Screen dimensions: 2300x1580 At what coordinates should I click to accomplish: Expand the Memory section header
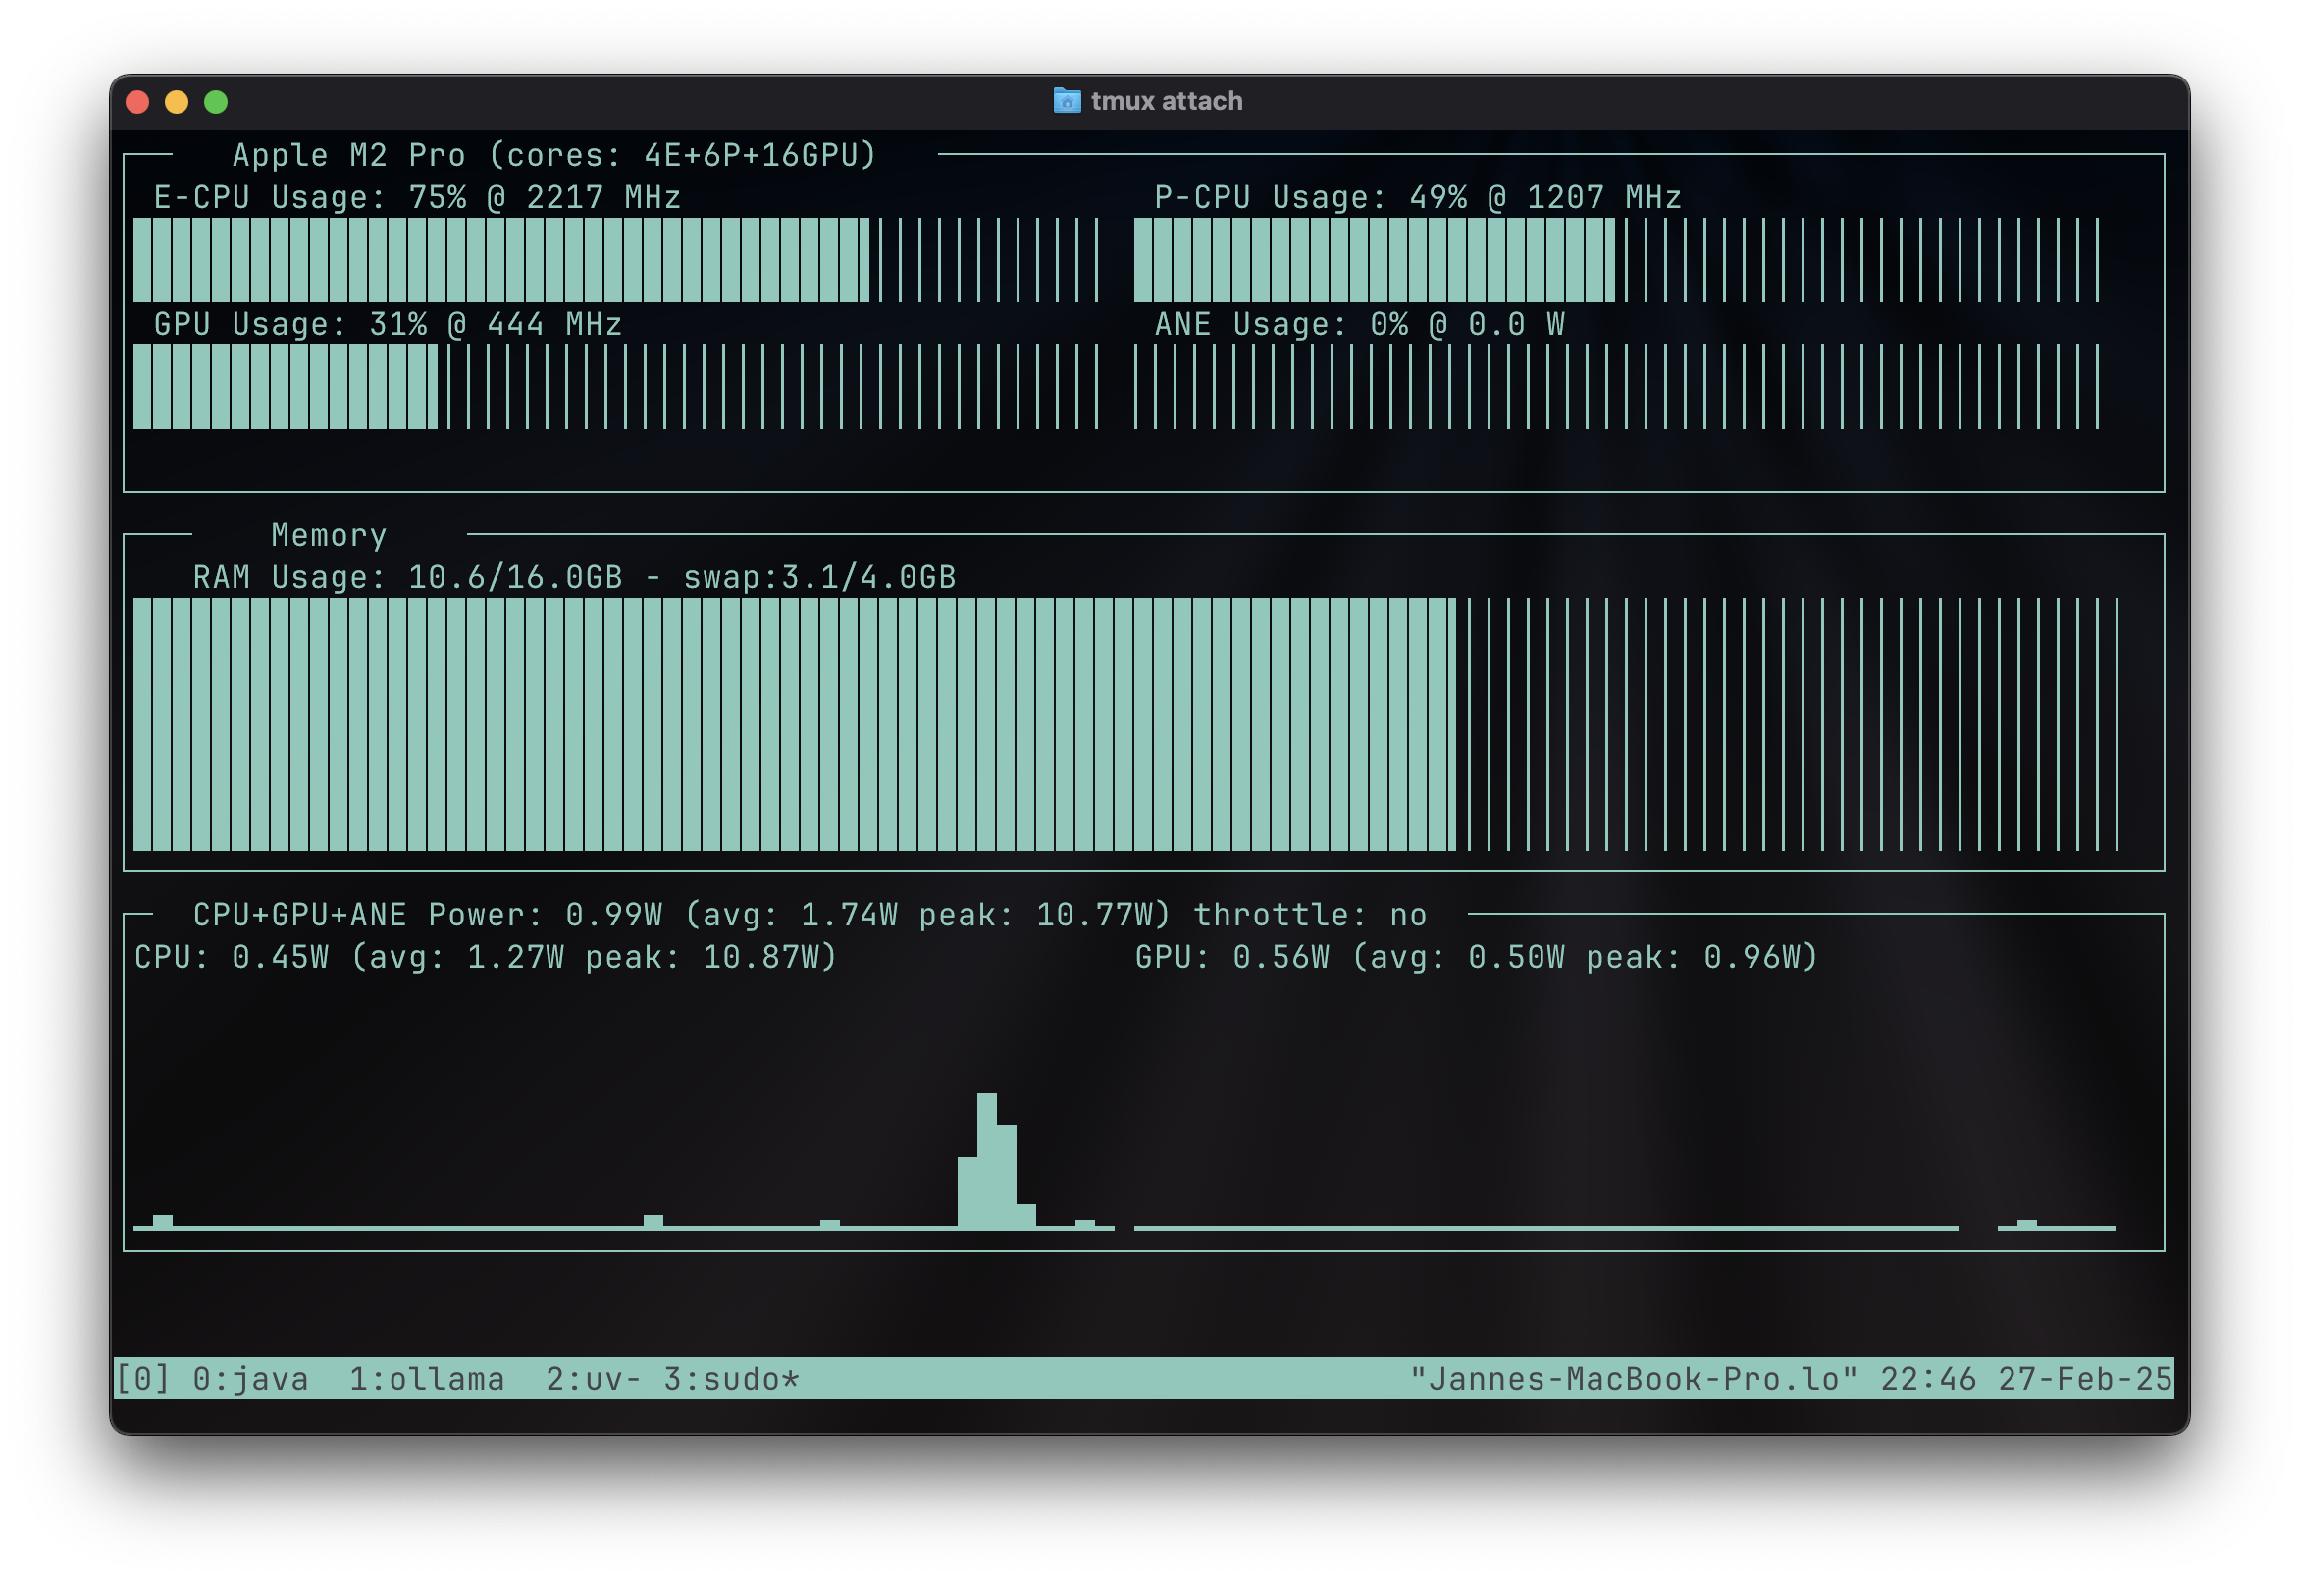(x=330, y=535)
